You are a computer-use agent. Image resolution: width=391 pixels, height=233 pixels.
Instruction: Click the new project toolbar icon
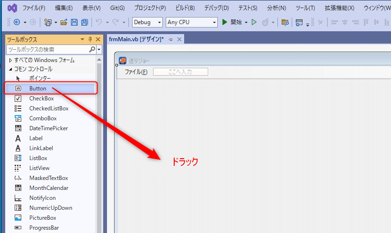coord(48,22)
